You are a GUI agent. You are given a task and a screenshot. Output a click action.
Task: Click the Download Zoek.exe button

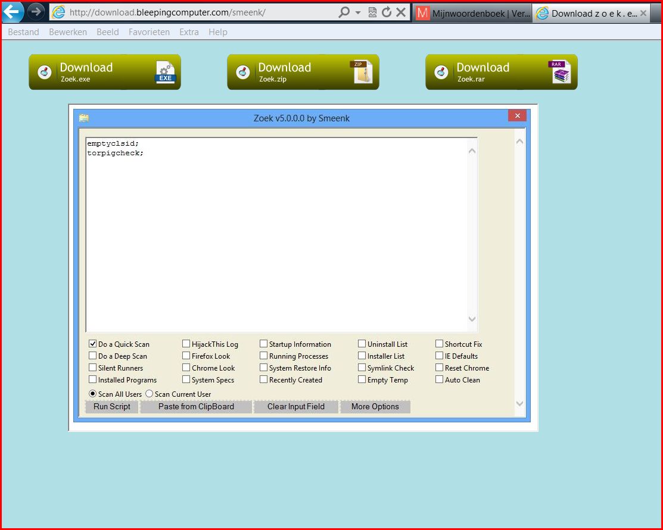coord(105,72)
